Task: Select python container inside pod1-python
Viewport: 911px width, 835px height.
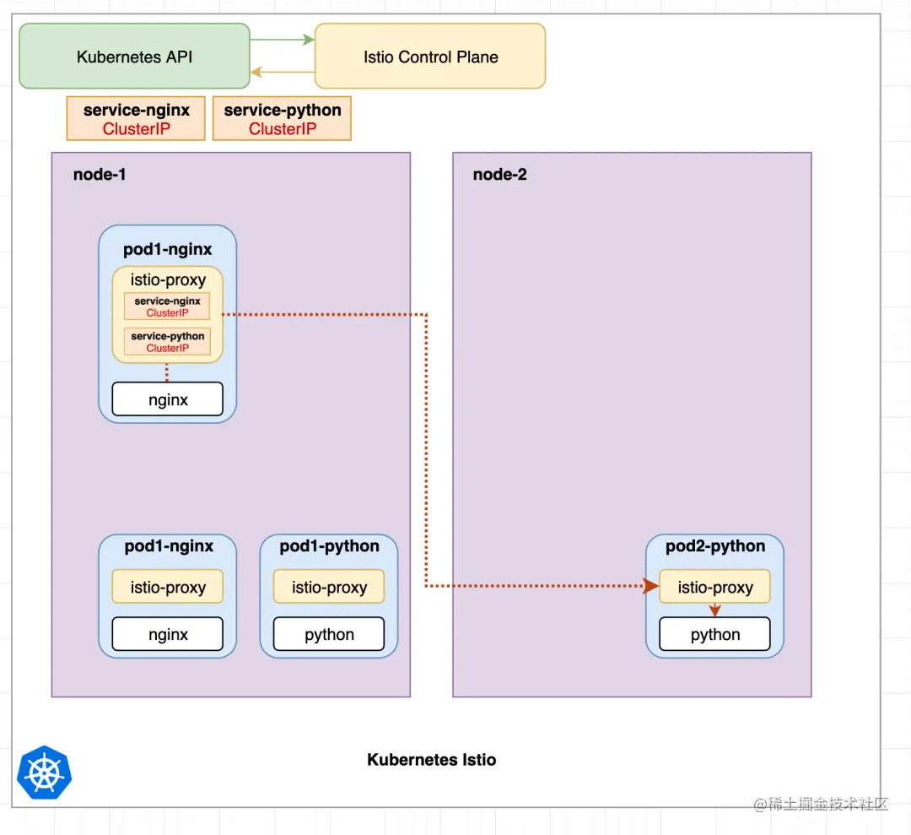Action: [329, 634]
